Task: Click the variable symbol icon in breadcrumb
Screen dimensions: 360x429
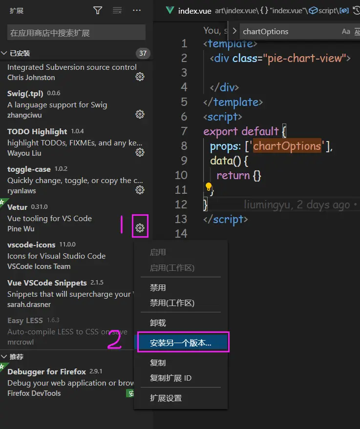Action: [x=344, y=10]
